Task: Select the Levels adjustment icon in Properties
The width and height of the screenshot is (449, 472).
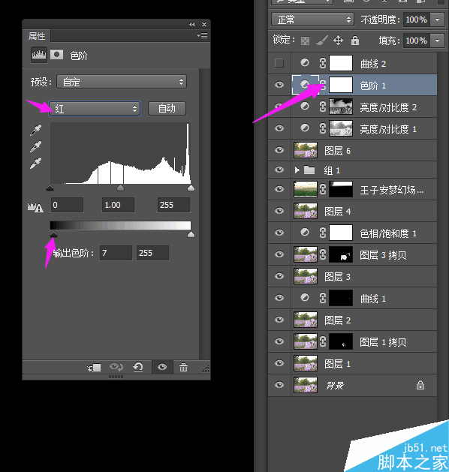Action: click(x=39, y=55)
